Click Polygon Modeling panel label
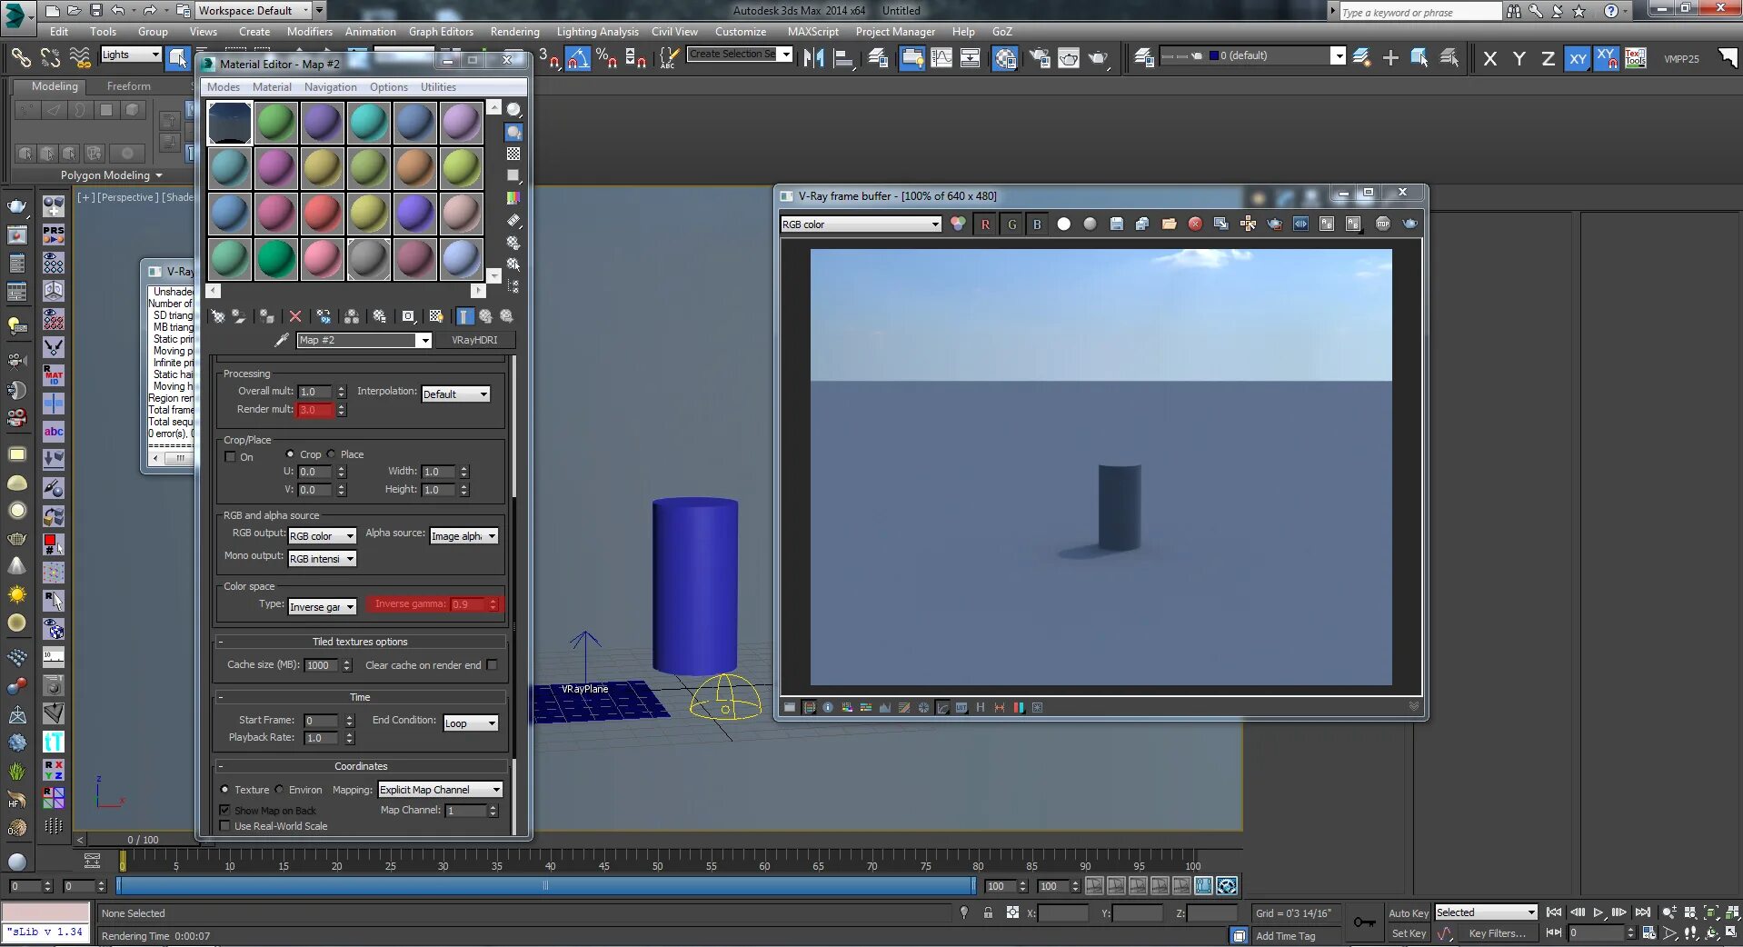The width and height of the screenshot is (1743, 947). (105, 175)
